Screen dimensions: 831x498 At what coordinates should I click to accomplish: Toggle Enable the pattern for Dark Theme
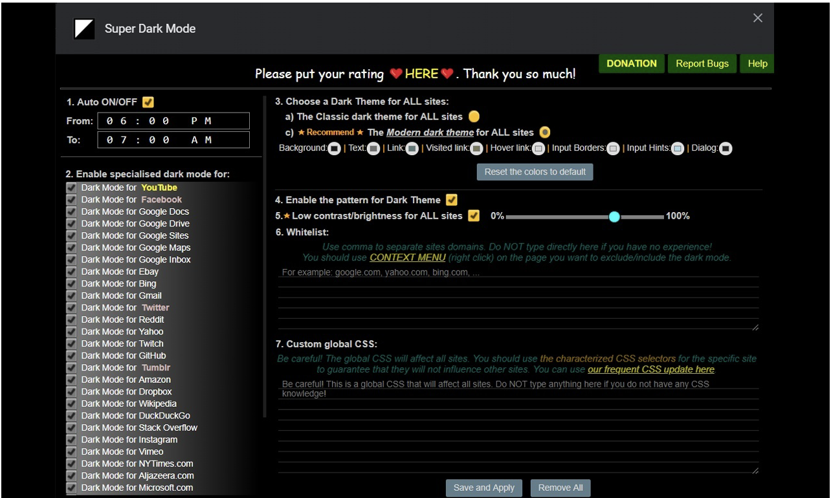pyautogui.click(x=452, y=200)
